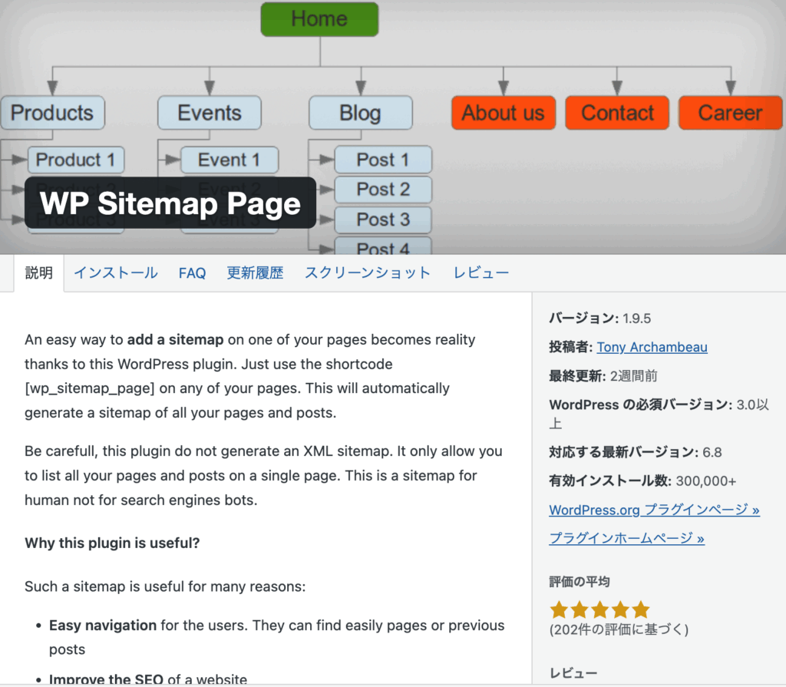Open the FAQ tab
This screenshot has width=786, height=687.
[x=192, y=273]
